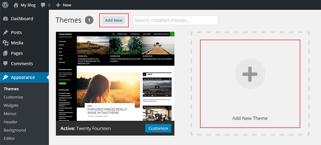The image size is (321, 145).
Task: Select the Twenty Fourteen theme screenshot
Action: click(115, 76)
